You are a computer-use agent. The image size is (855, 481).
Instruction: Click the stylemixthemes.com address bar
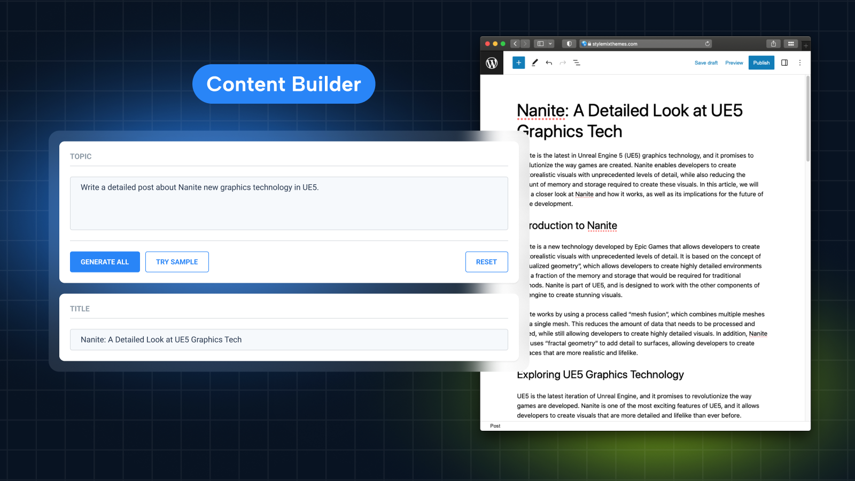[646, 44]
